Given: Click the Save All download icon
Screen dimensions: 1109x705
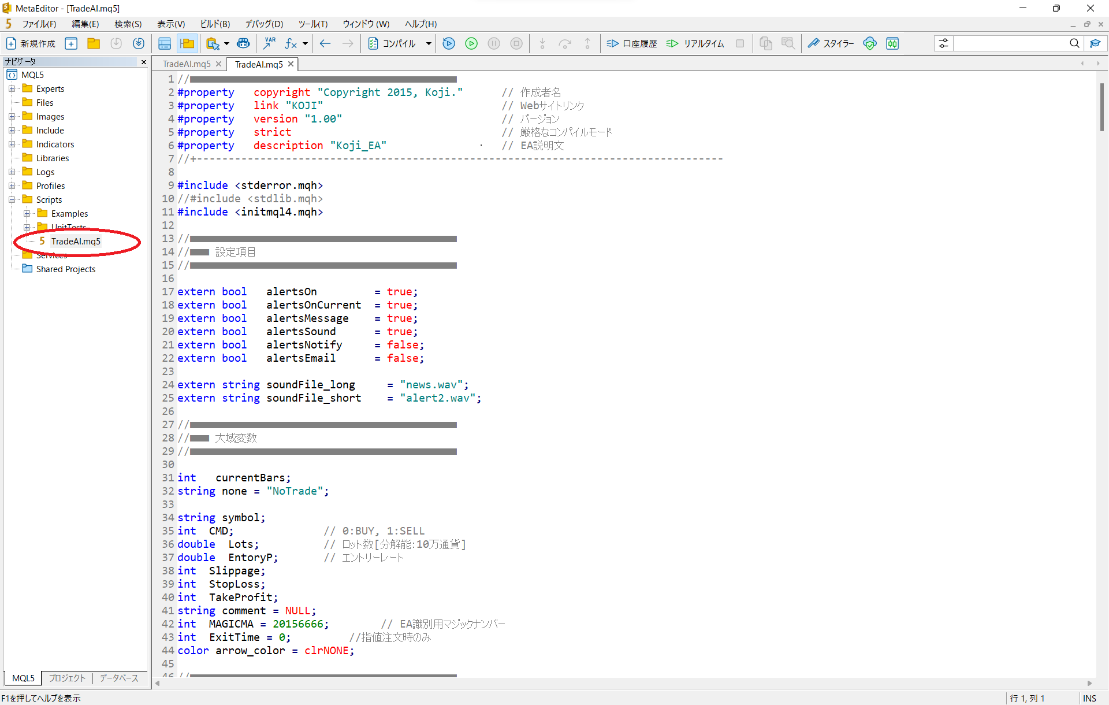Looking at the screenshot, I should [139, 43].
